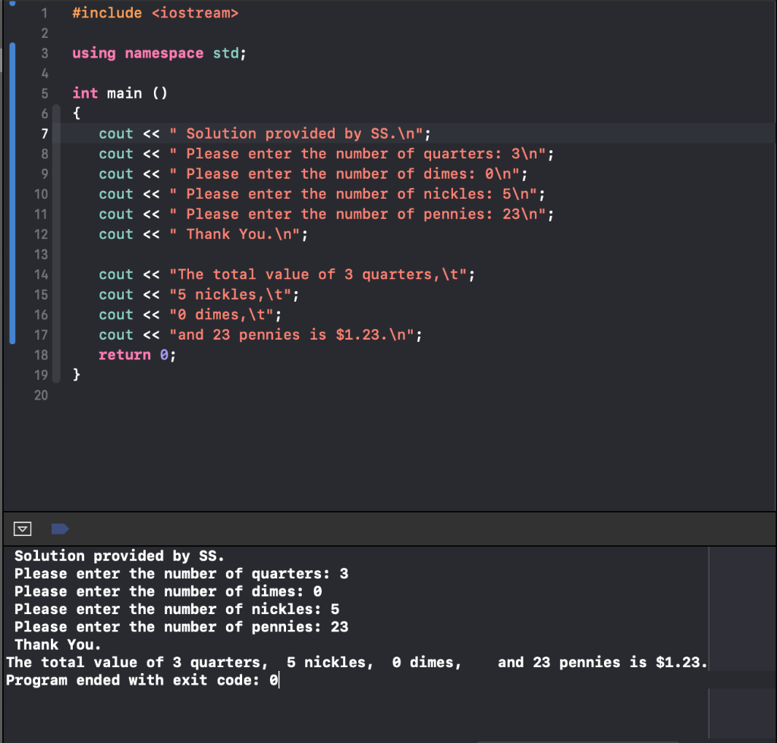
Task: Click the closing brace on line 19
Action: (x=77, y=375)
